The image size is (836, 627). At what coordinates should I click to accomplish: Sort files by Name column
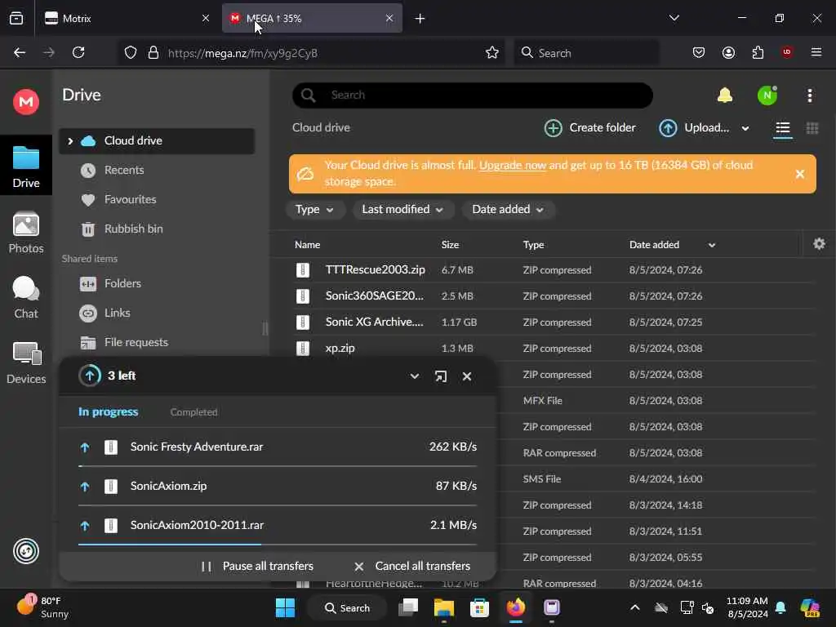coord(308,245)
